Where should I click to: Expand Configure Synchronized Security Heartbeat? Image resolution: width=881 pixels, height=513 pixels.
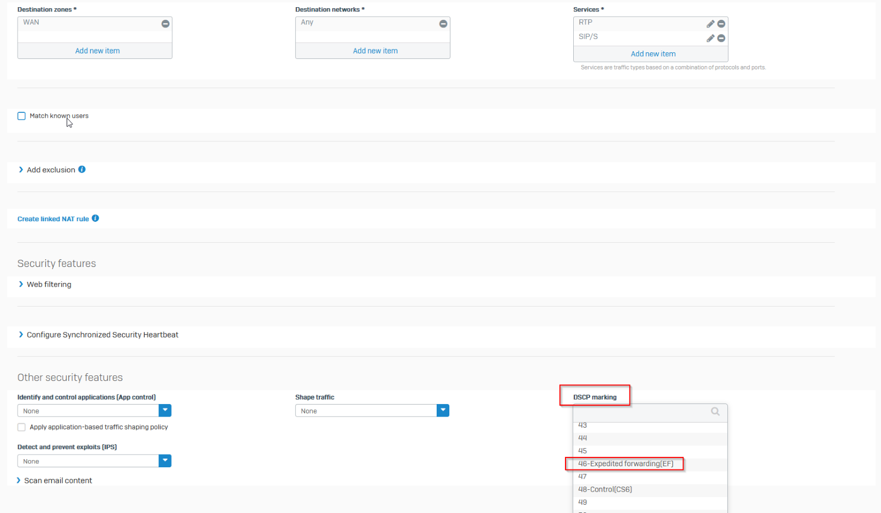point(102,335)
